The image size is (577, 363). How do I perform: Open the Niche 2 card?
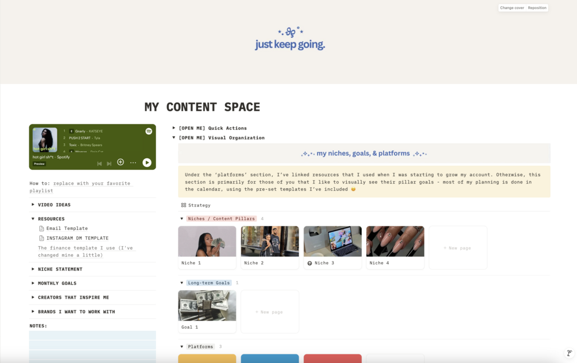coord(270,247)
